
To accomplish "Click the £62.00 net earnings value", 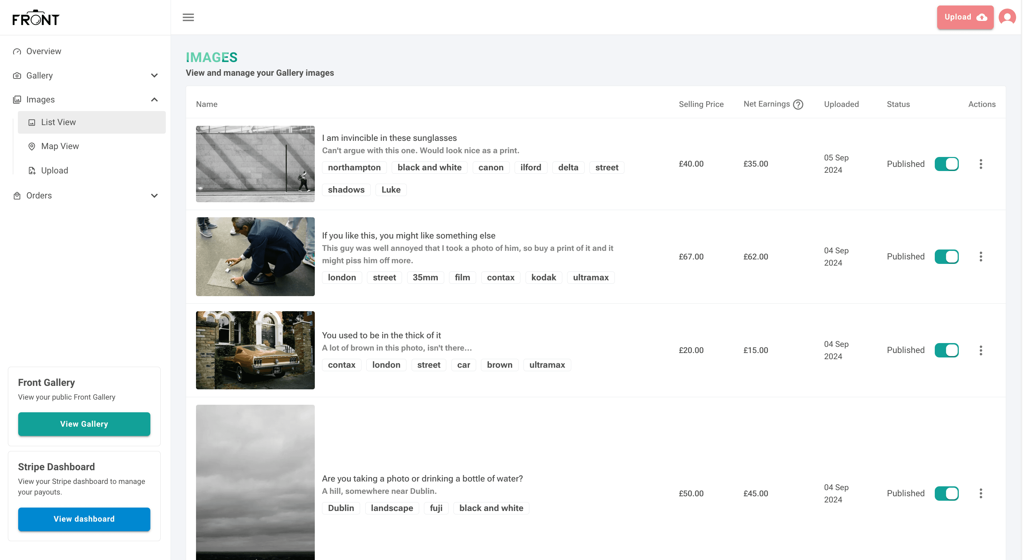I will pyautogui.click(x=755, y=257).
